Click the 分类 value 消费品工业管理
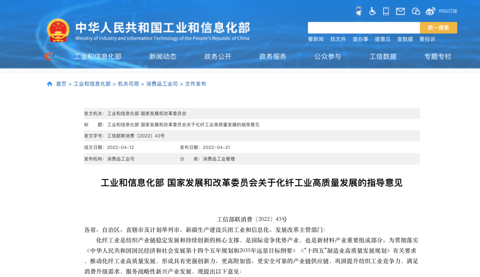 pyautogui.click(x=219, y=159)
